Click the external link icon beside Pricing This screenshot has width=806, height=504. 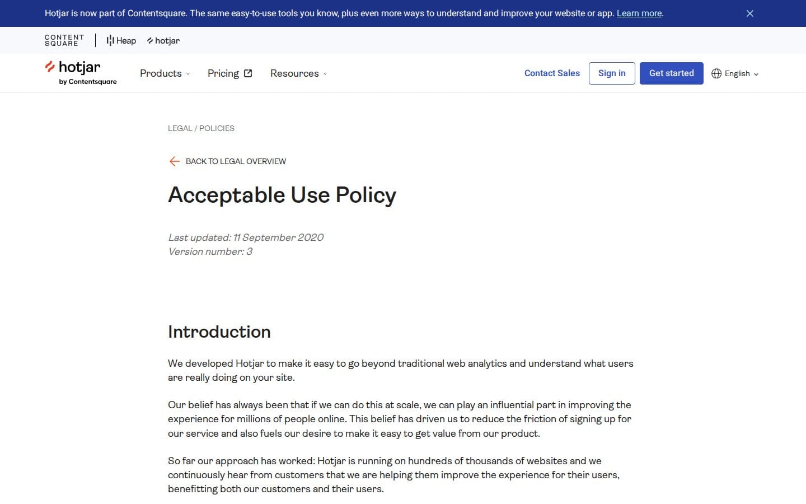(x=248, y=73)
